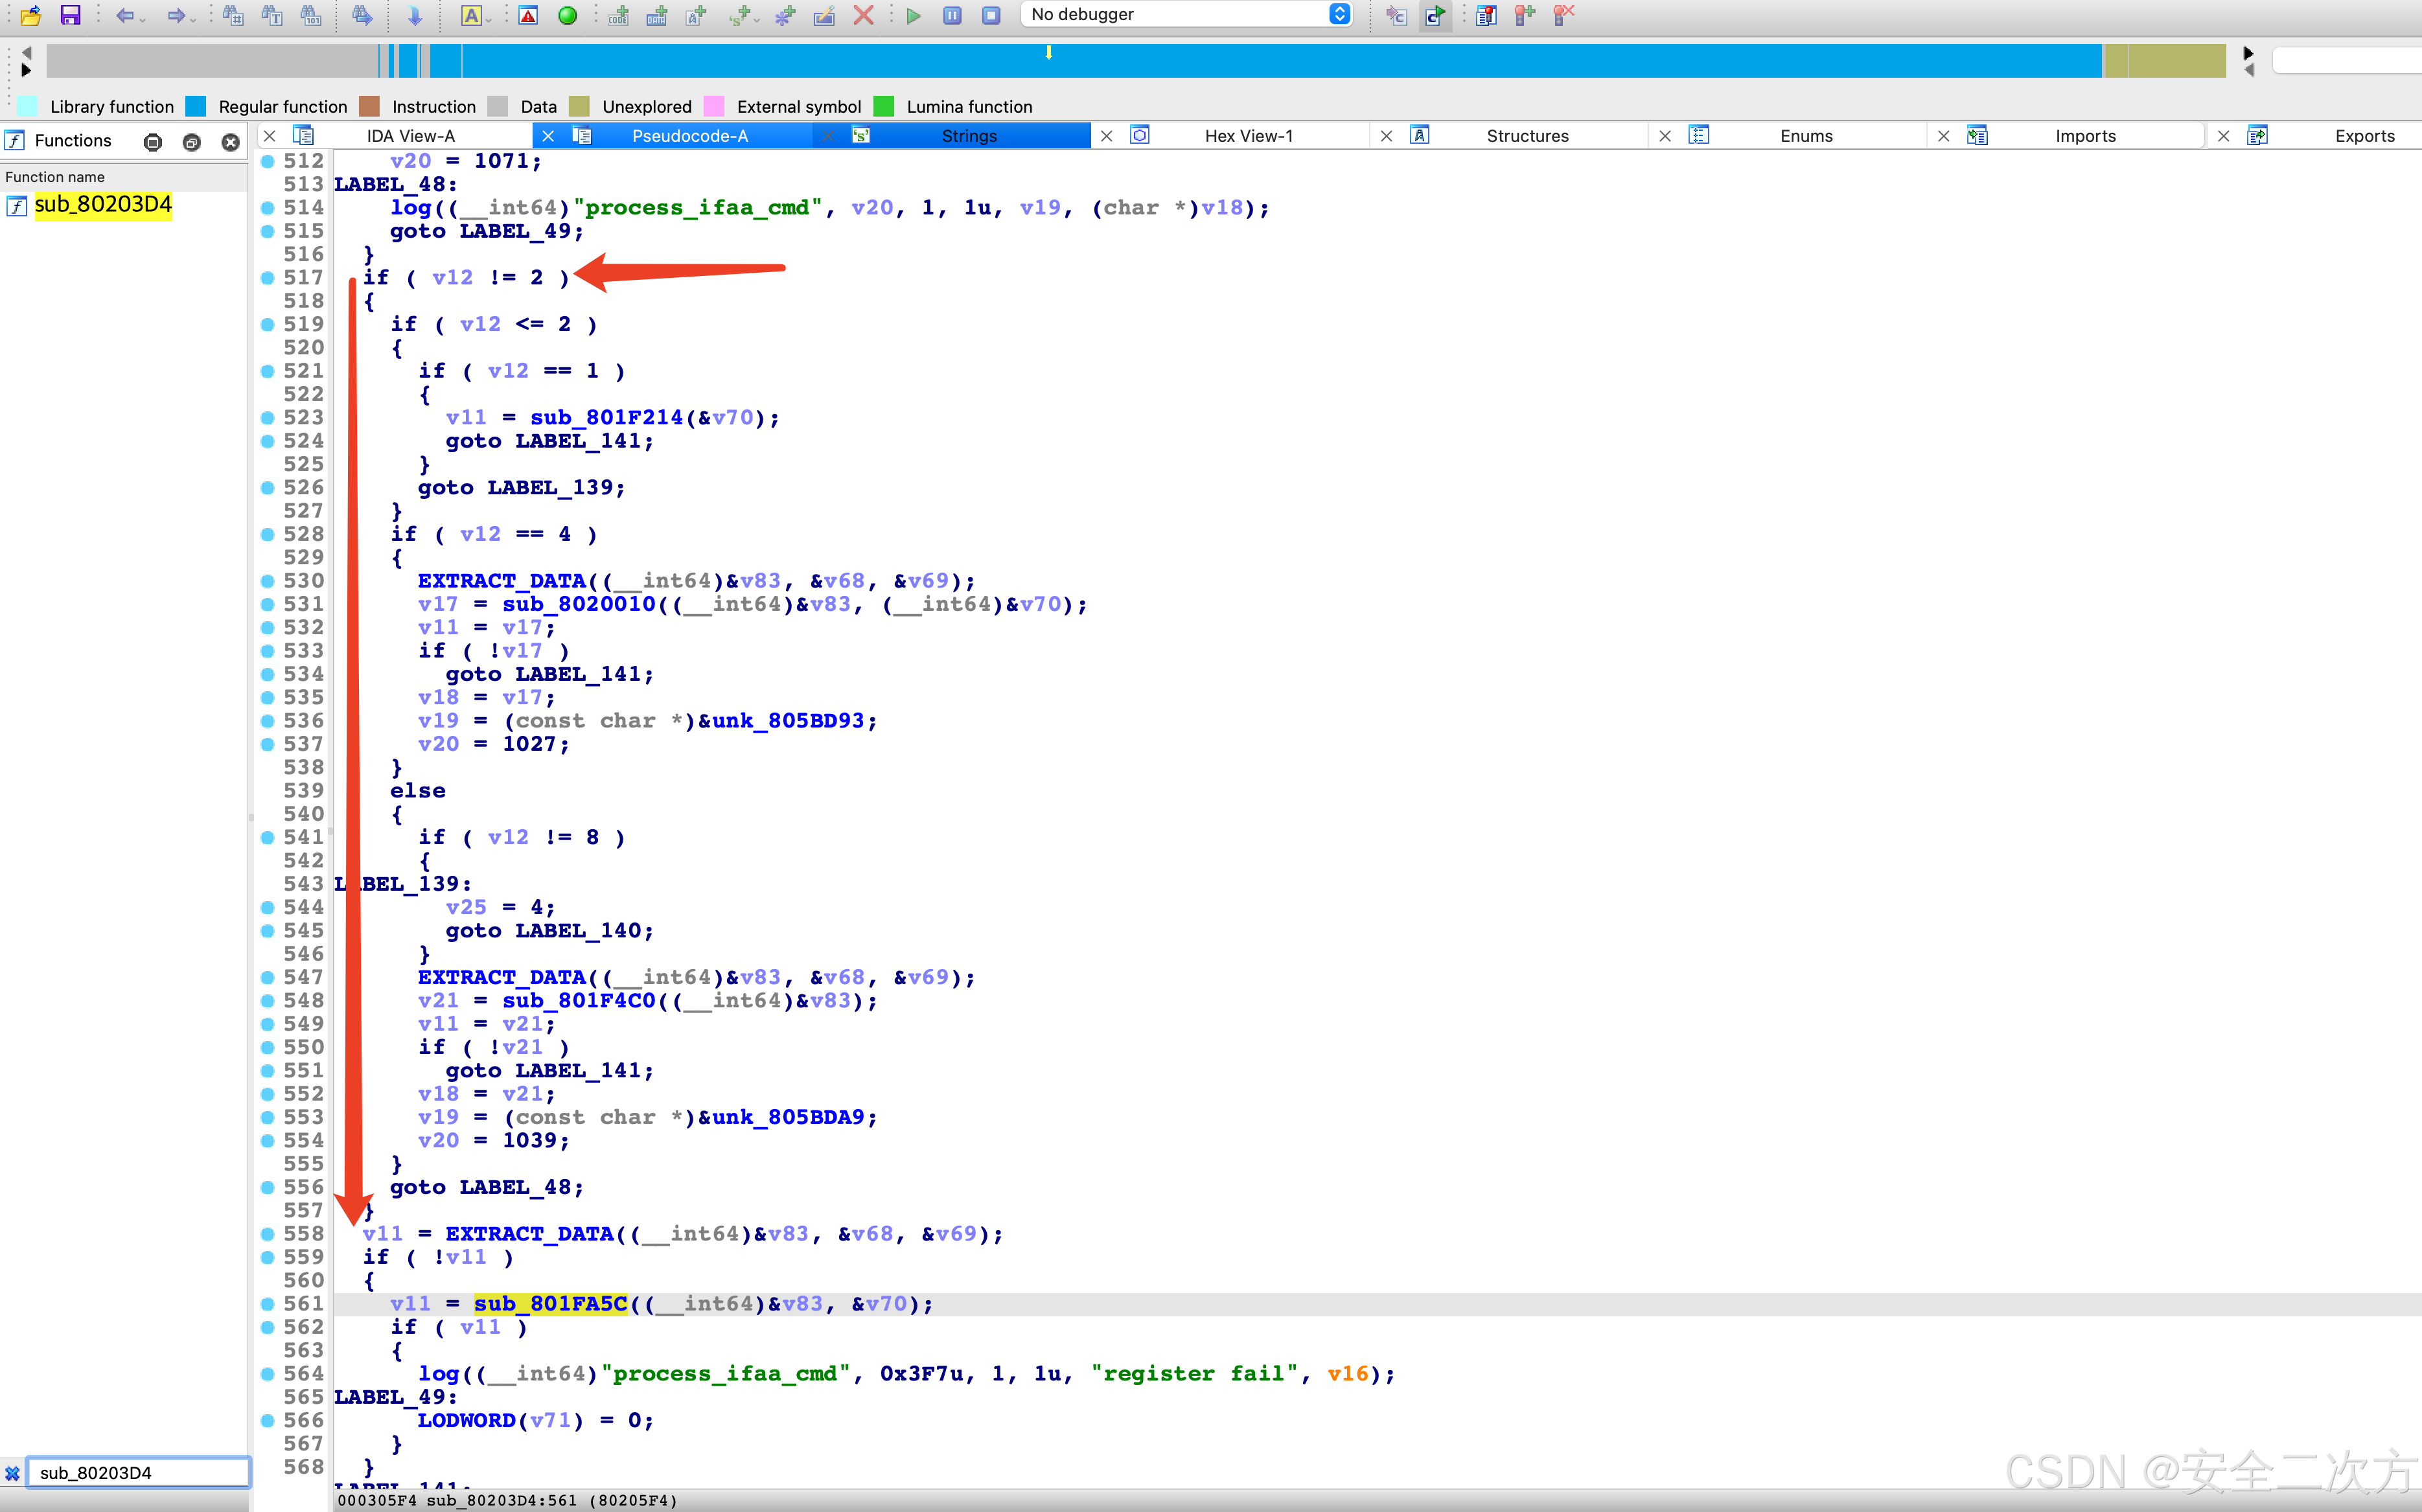Click the pseudocode C icon with green arrow
Image resolution: width=2422 pixels, height=1512 pixels.
1435,15
